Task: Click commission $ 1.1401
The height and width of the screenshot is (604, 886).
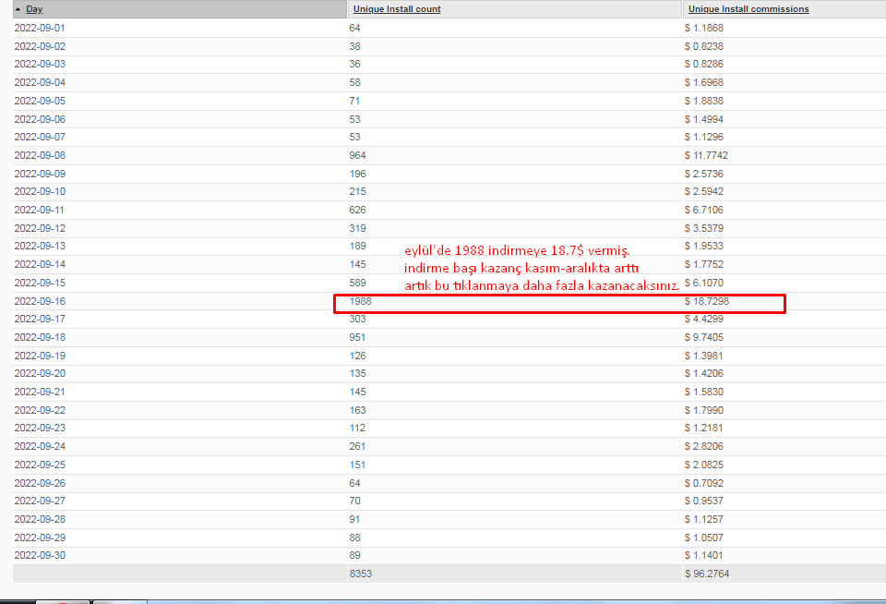Action: coord(703,555)
